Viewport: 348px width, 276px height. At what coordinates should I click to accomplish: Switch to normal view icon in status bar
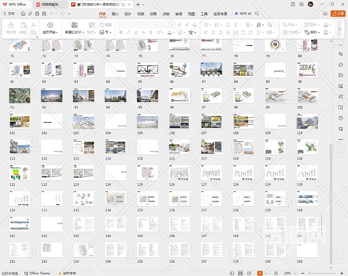[x=231, y=273]
